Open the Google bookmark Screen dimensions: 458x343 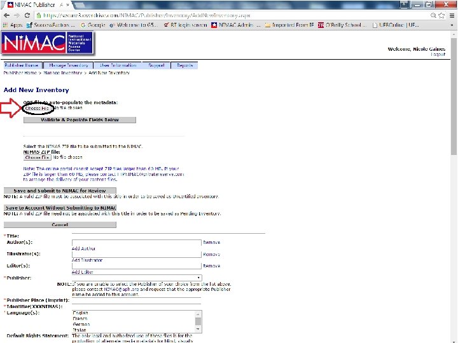click(x=93, y=25)
